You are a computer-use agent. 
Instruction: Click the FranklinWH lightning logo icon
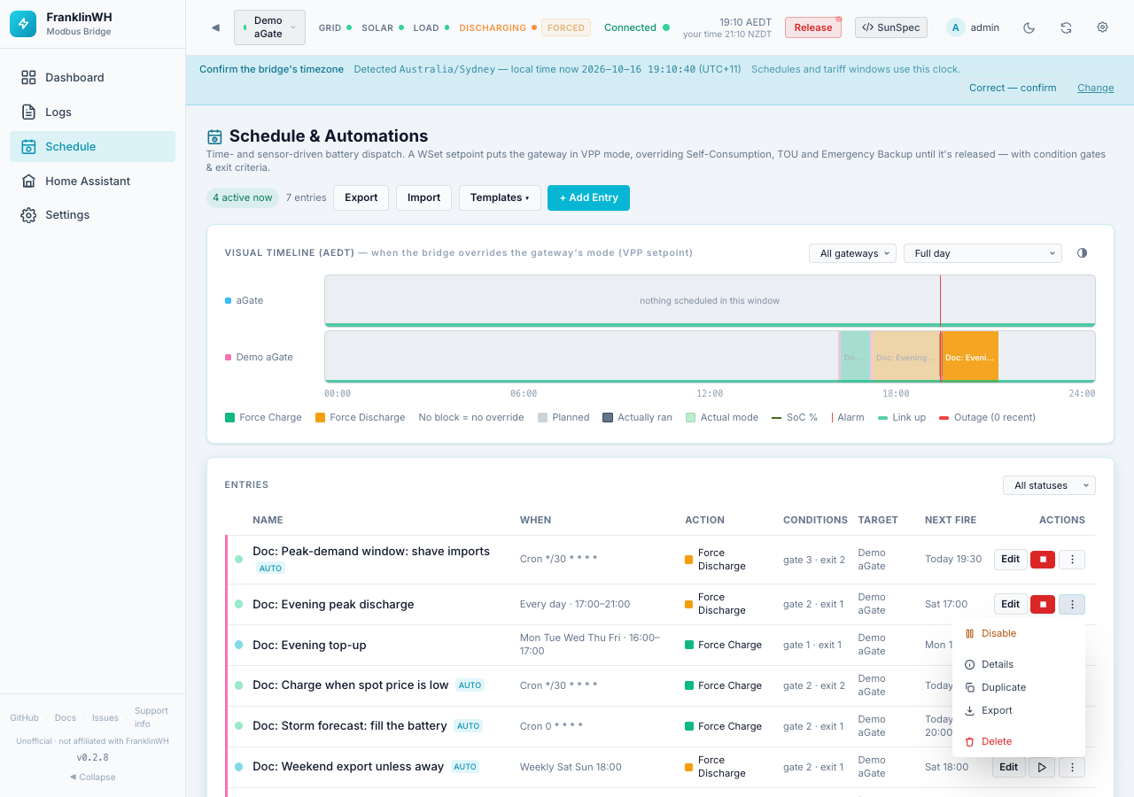[x=23, y=24]
